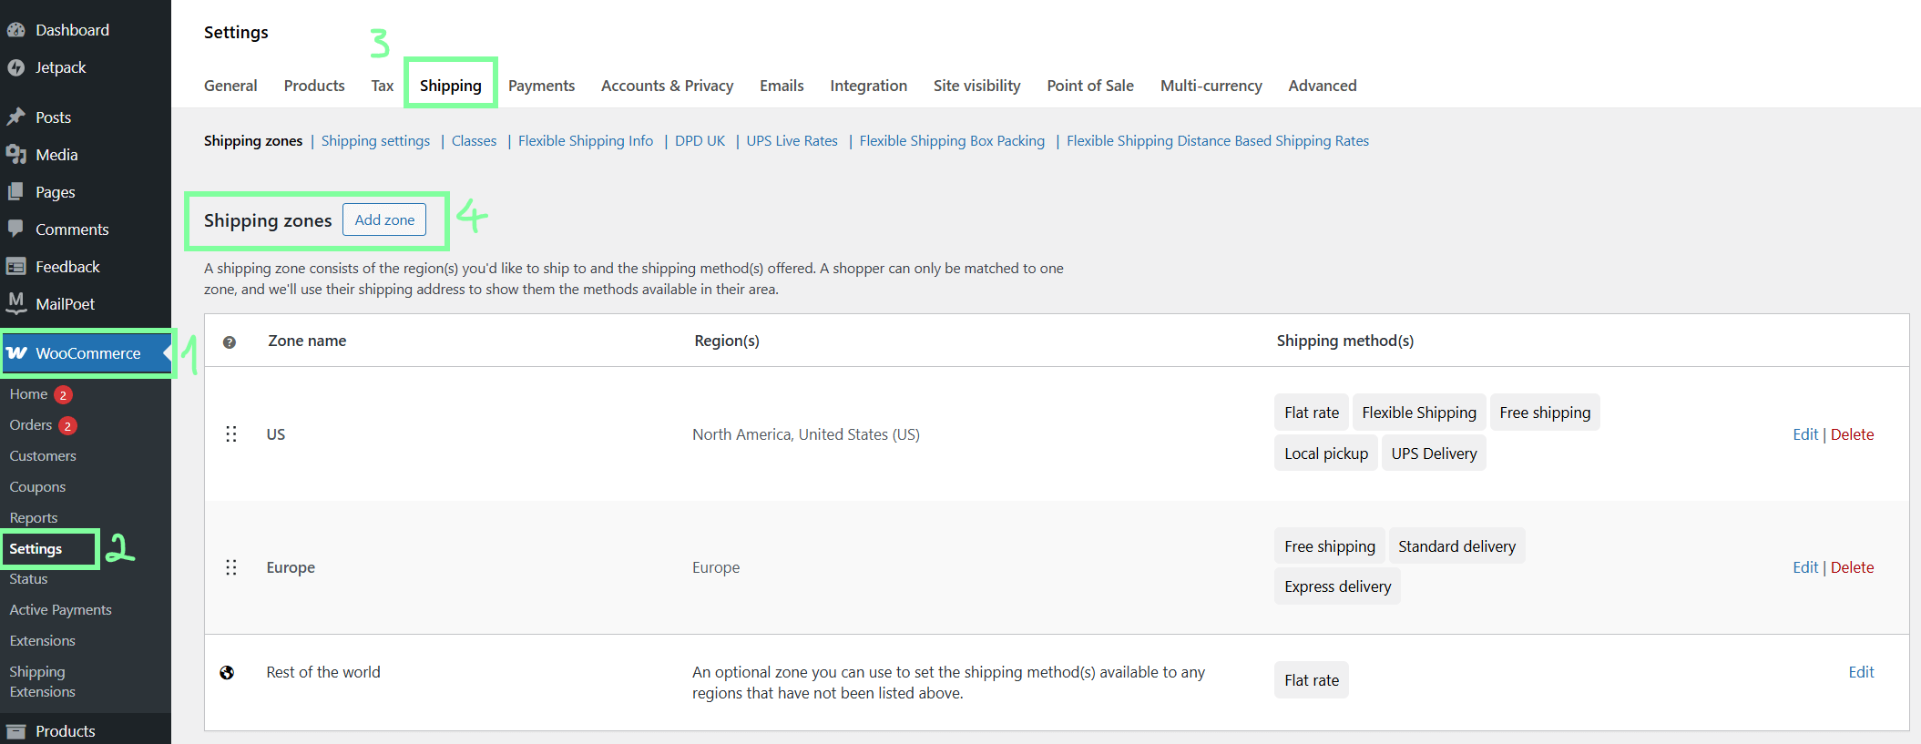The width and height of the screenshot is (1921, 744).
Task: Click the Shipping zones sub-link
Action: point(253,141)
